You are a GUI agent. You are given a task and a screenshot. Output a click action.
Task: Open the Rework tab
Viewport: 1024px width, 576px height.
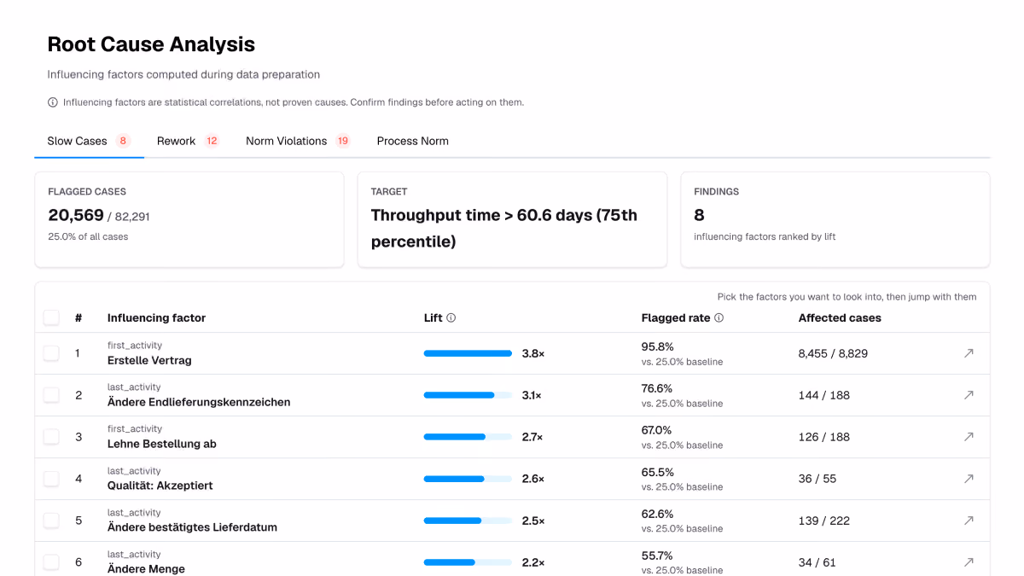tap(188, 142)
